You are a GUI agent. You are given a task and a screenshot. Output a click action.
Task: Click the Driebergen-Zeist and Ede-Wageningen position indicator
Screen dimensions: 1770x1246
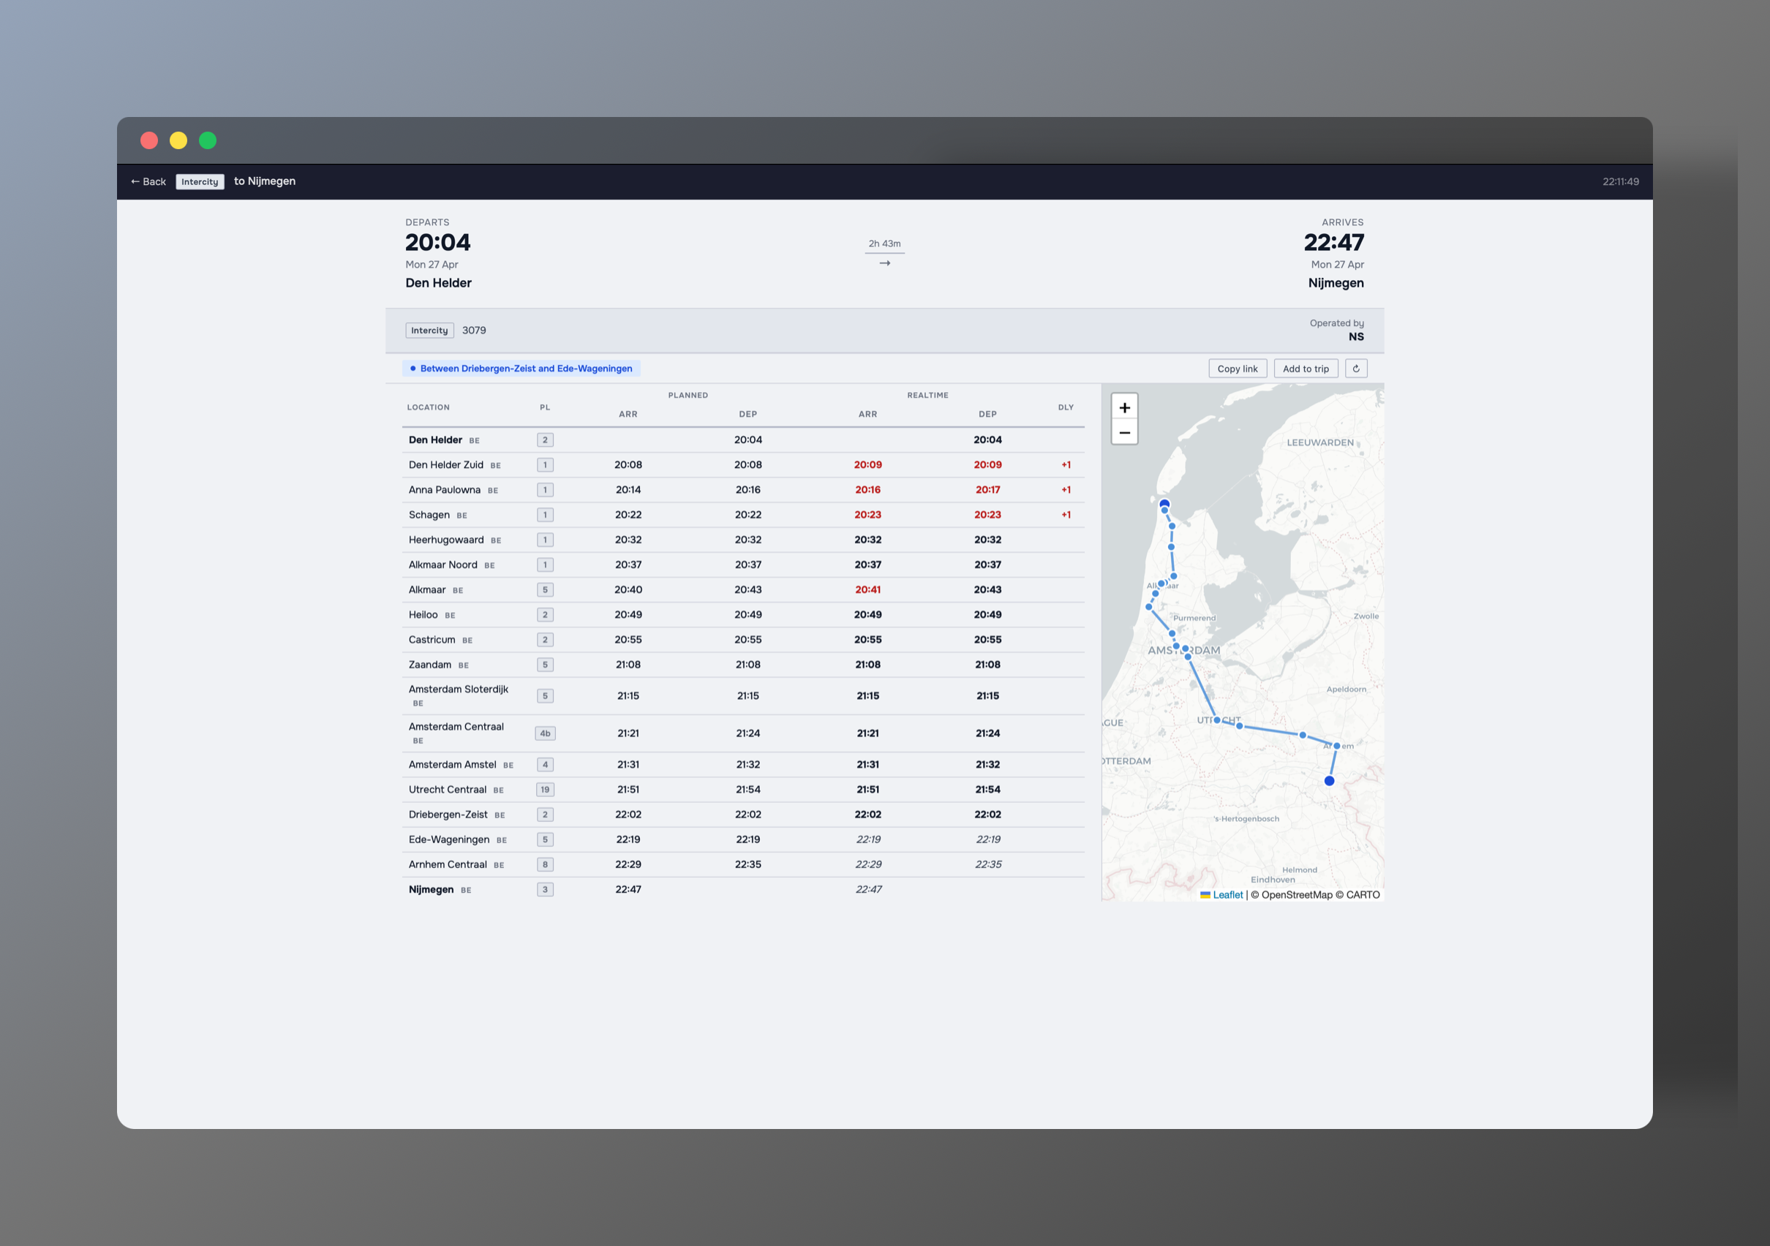(x=521, y=369)
